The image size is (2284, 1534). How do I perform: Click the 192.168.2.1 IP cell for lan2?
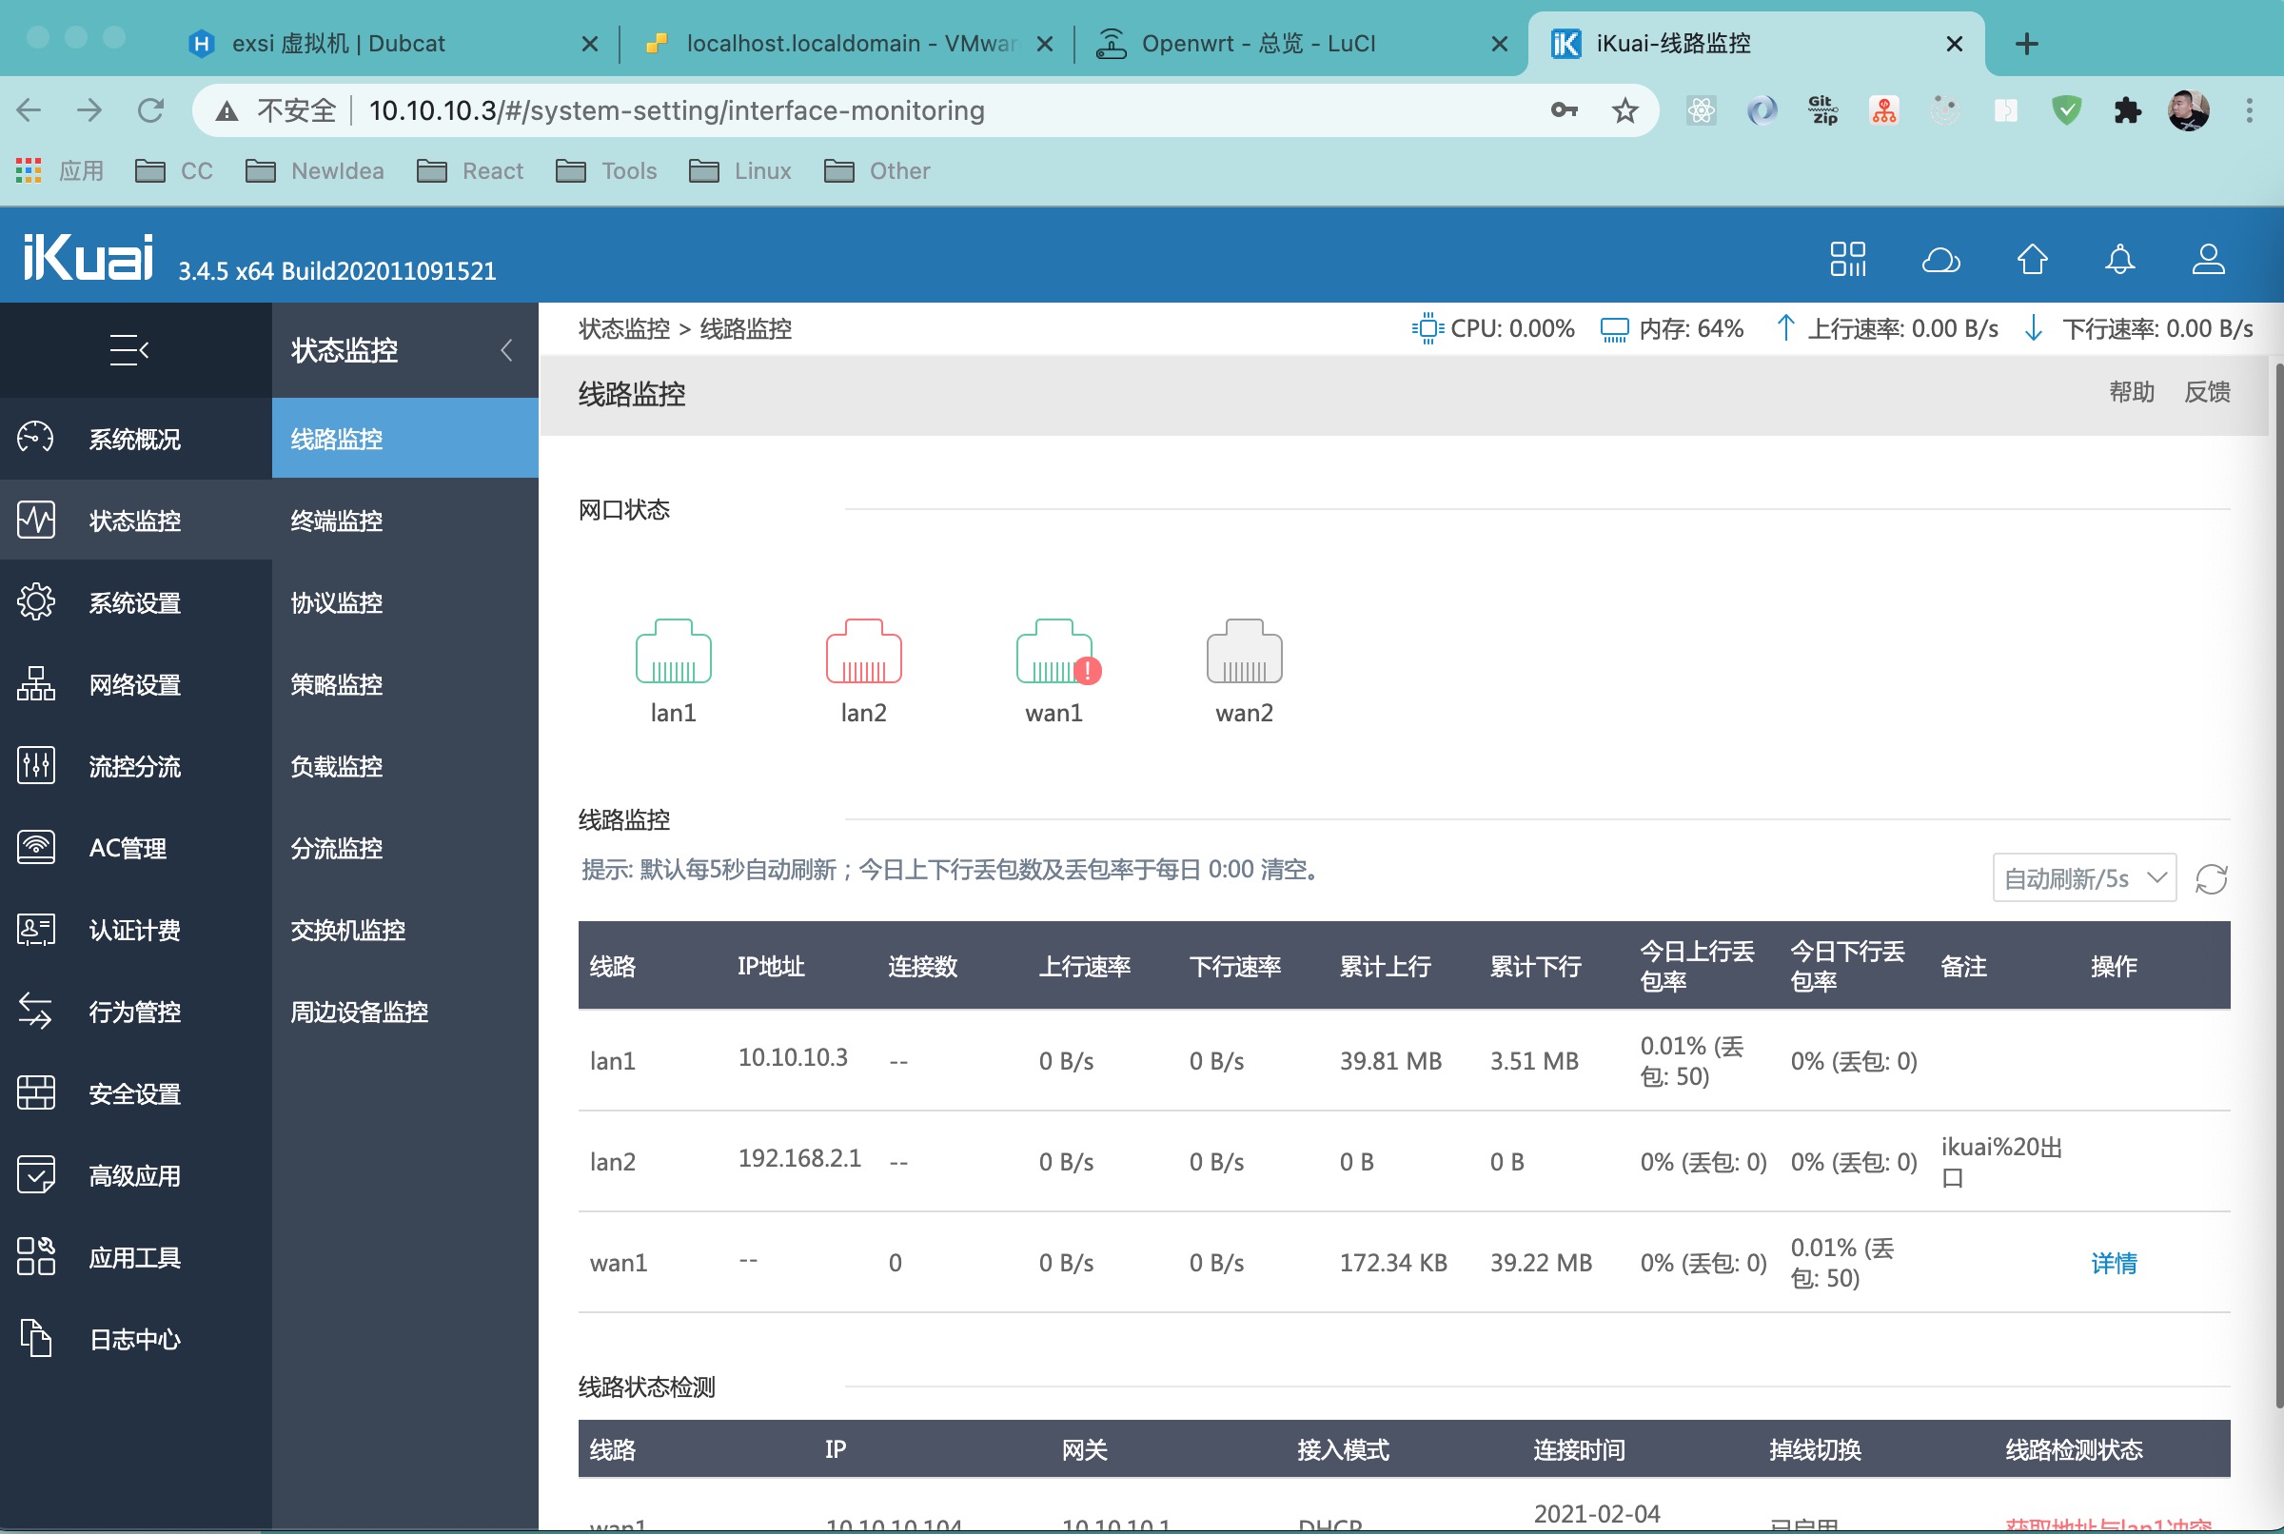[799, 1158]
